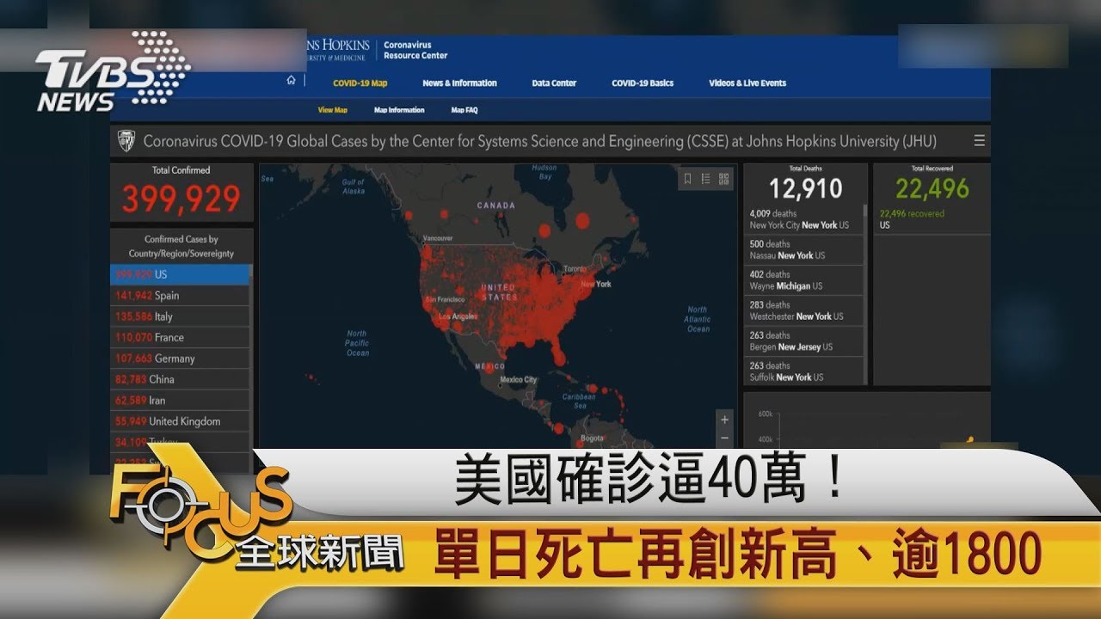Click the 22,496 Total Recovered number
Viewport: 1101px width, 619px height.
932,188
